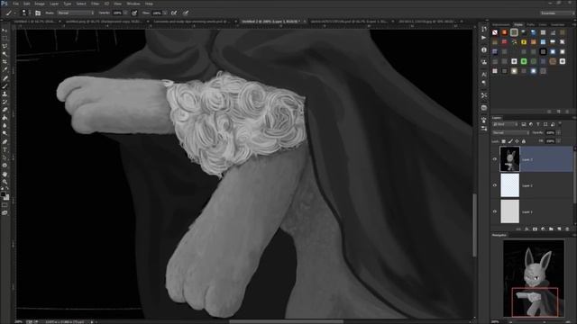Viewport: 577px width, 324px height.
Task: Select the Rectangular Marquee tool
Action: [x=5, y=38]
